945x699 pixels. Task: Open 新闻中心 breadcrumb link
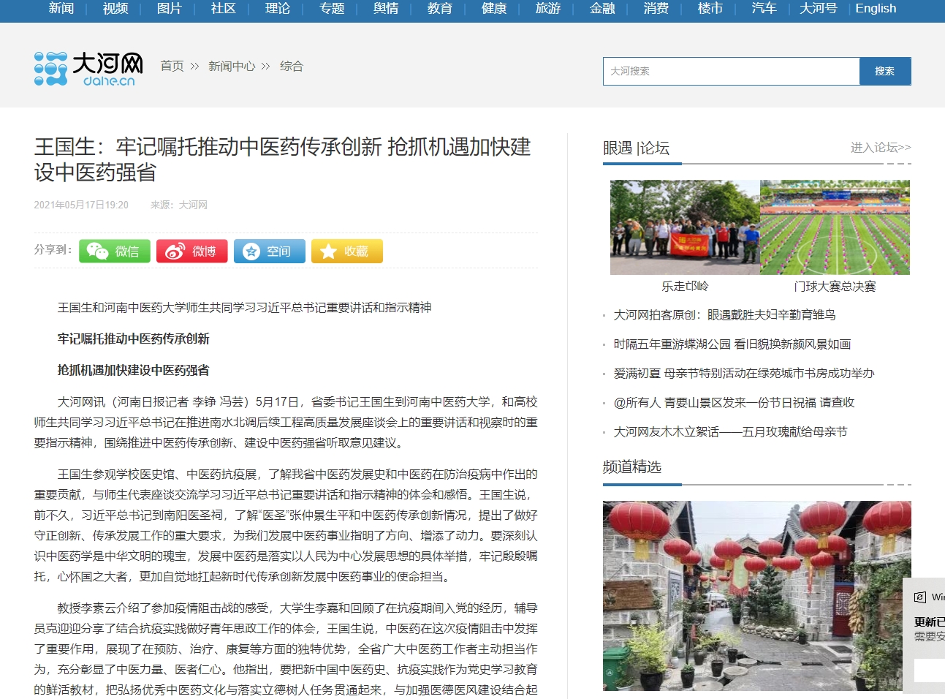[232, 67]
